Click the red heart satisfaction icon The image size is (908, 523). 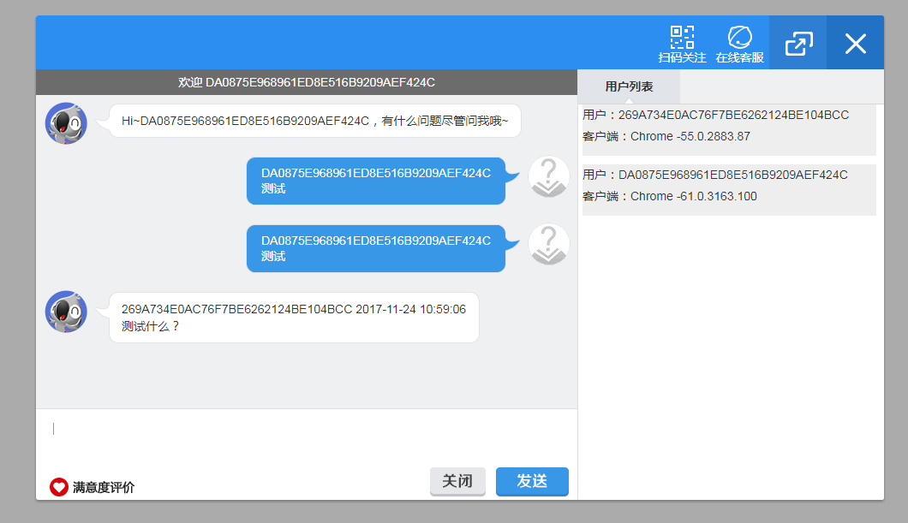57,486
